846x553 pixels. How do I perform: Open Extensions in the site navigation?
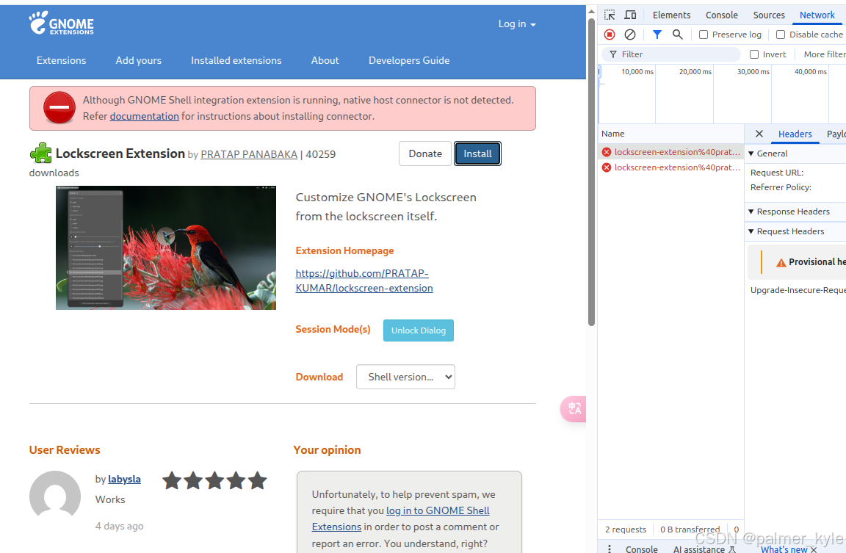tap(62, 60)
